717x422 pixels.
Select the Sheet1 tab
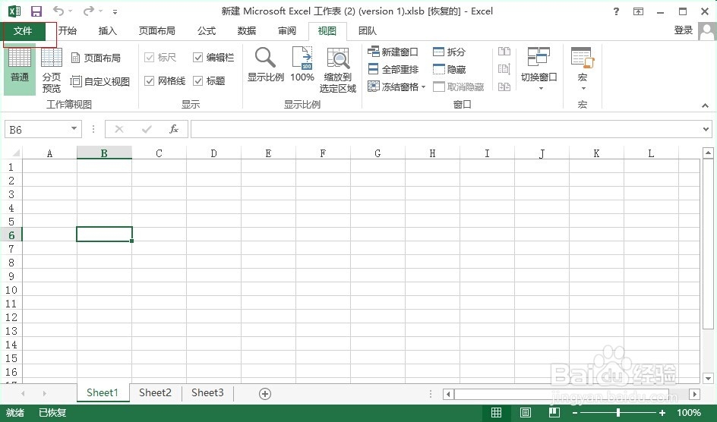coord(103,392)
